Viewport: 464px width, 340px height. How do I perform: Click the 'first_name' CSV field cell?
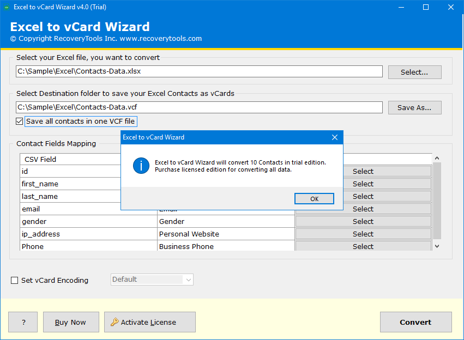71,184
